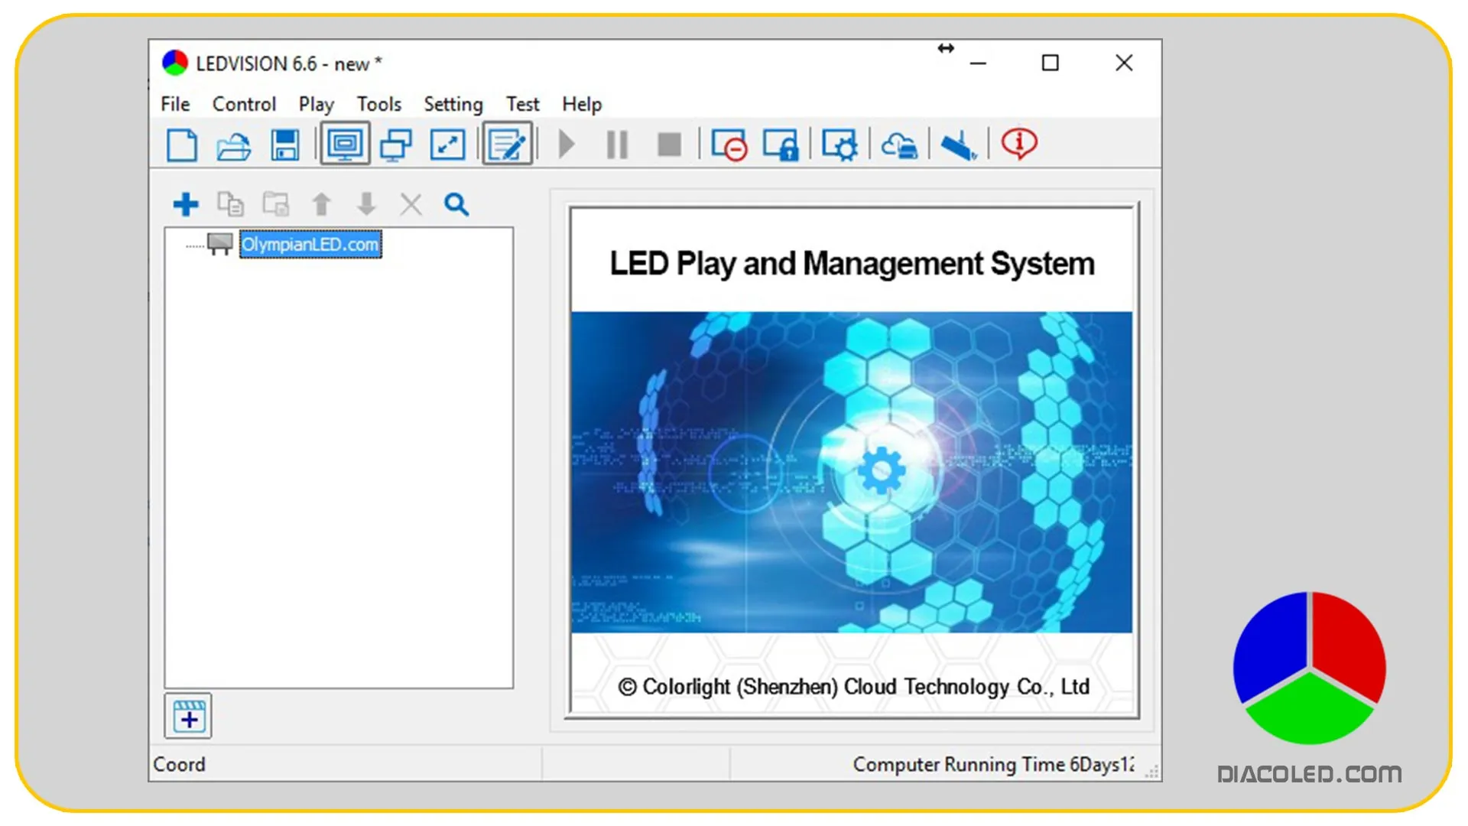The image size is (1468, 826).
Task: Open the Control menu
Action: 244,104
